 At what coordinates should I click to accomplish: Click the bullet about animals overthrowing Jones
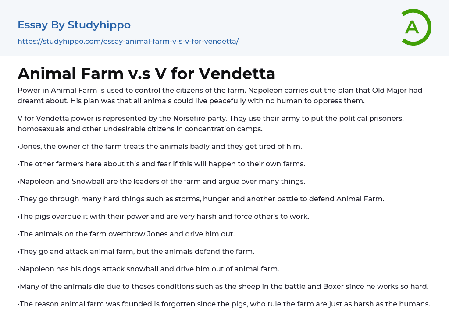pyautogui.click(x=126, y=234)
